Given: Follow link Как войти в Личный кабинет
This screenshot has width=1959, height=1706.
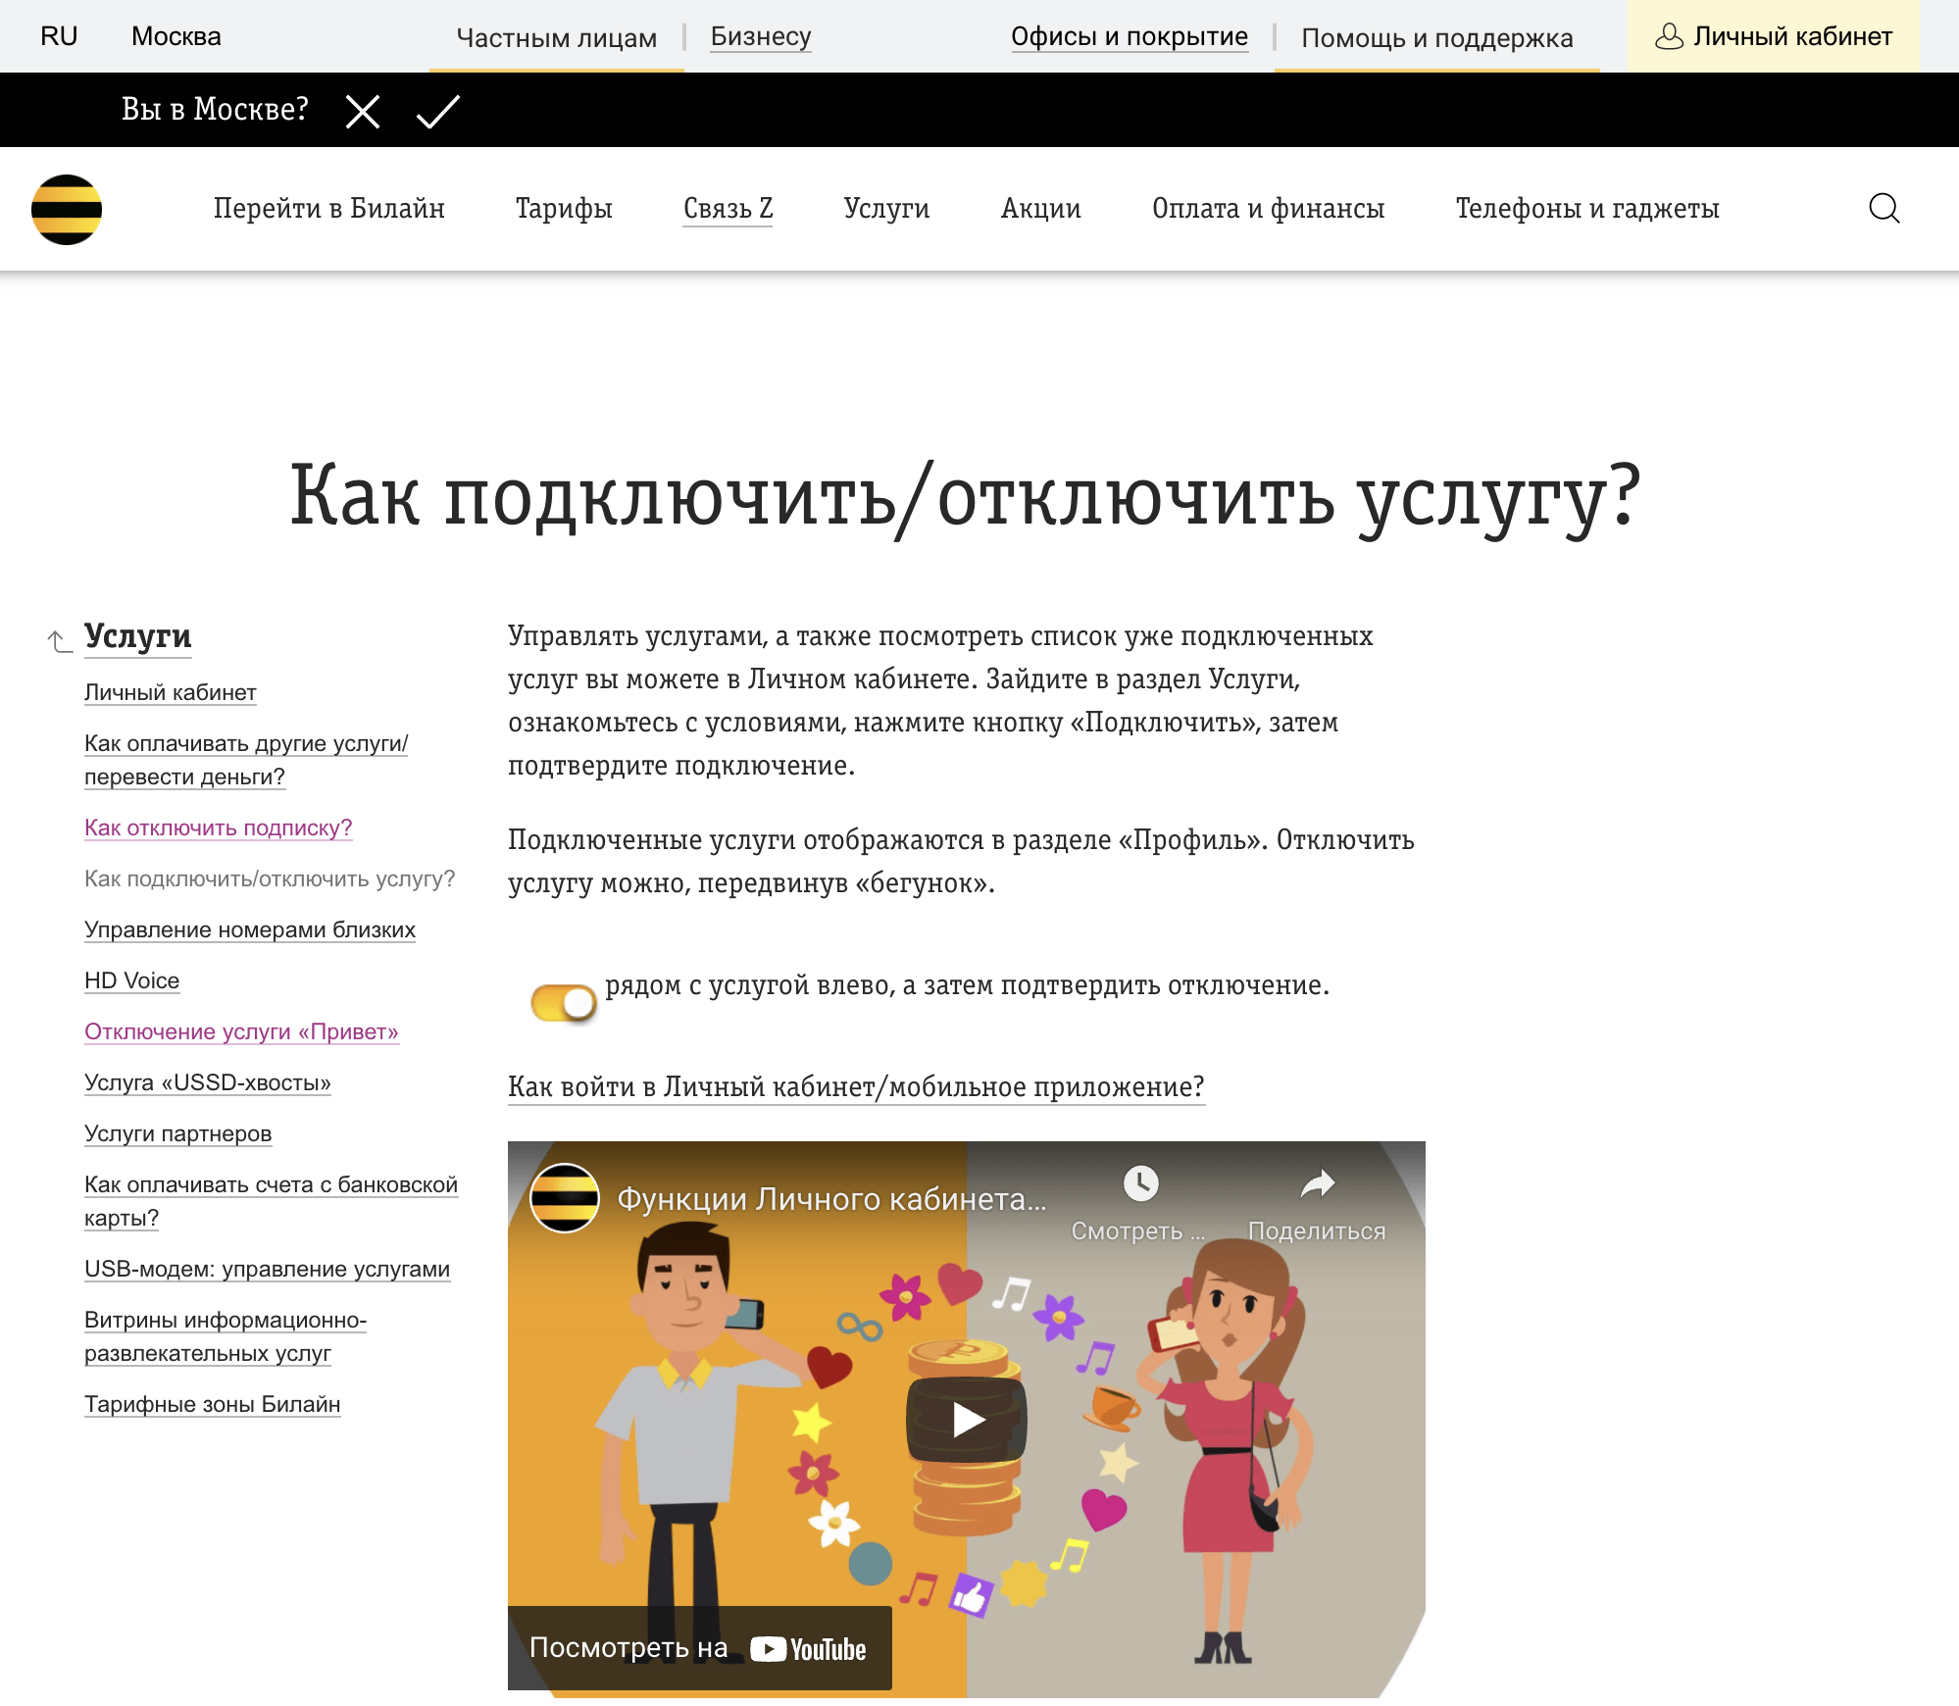Looking at the screenshot, I should (855, 1086).
